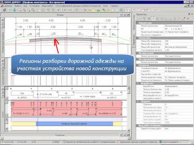Click the Автомасштабирование value
This screenshot has height=145, width=194.
pos(176,47)
